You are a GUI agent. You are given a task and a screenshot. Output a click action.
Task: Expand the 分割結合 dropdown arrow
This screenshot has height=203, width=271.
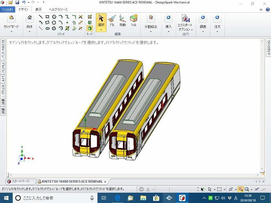[x=151, y=32]
